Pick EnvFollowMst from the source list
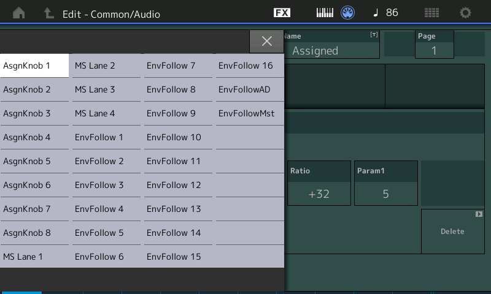This screenshot has height=294, width=491. (x=249, y=113)
